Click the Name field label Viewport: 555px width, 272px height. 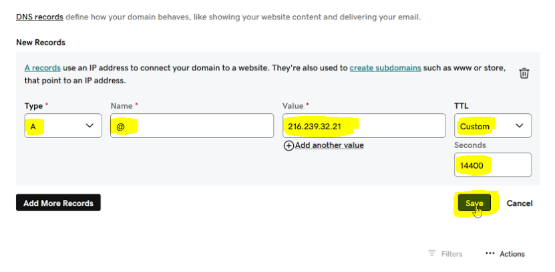[x=122, y=106]
